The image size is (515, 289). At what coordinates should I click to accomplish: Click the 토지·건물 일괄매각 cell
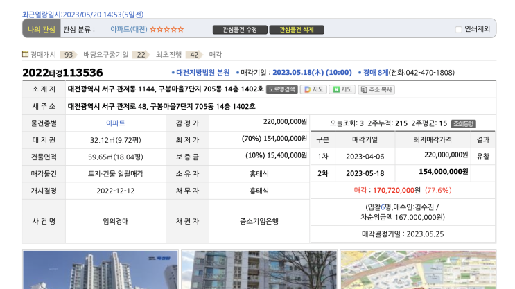coord(115,174)
